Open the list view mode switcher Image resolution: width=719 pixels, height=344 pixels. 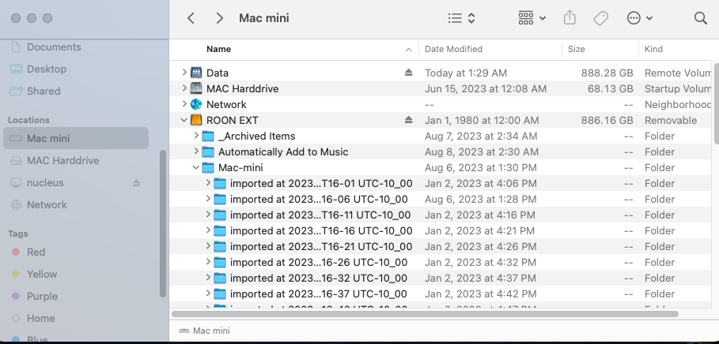pyautogui.click(x=461, y=18)
